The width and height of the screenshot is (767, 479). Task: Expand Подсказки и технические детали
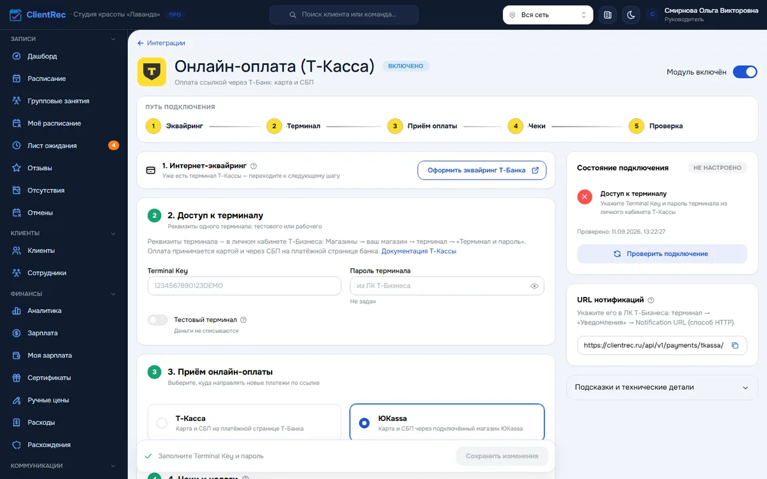662,388
